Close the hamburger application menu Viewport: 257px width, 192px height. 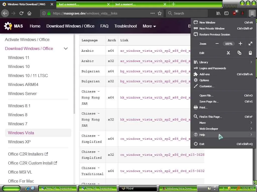(252, 13)
